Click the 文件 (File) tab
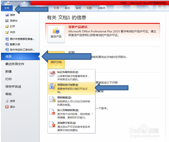This screenshot has width=169, height=142. point(7,8)
